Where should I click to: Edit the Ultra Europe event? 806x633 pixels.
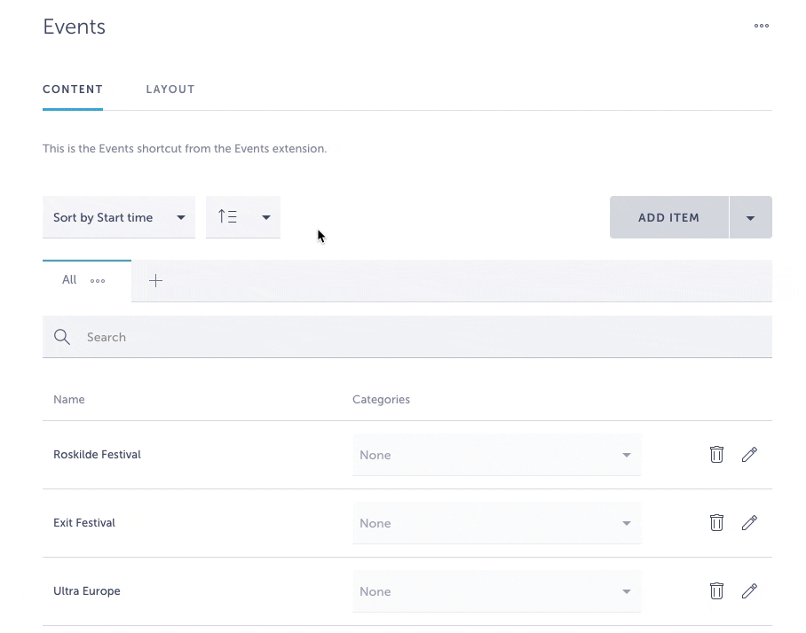click(749, 591)
